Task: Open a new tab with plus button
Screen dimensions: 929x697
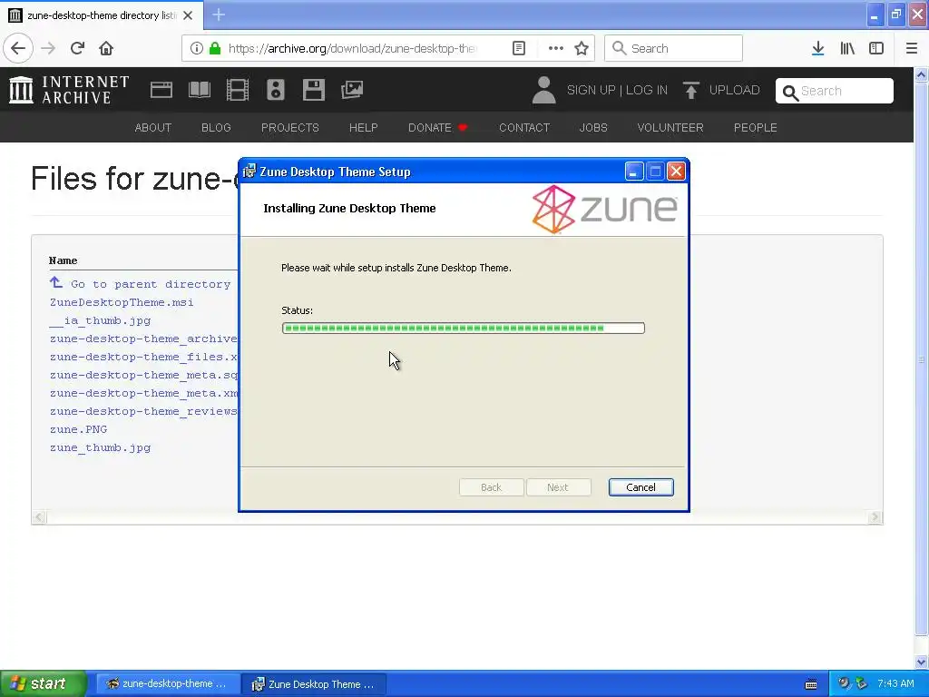Action: (218, 15)
